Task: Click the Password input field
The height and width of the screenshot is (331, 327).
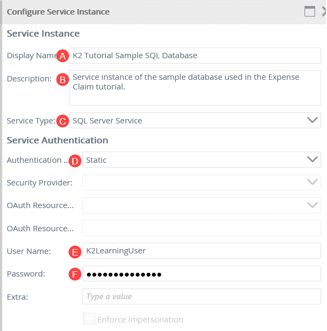Action: click(202, 274)
